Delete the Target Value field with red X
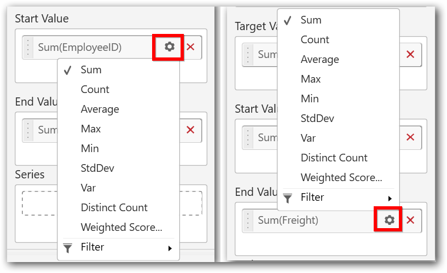This screenshot has width=447, height=273. click(x=410, y=54)
